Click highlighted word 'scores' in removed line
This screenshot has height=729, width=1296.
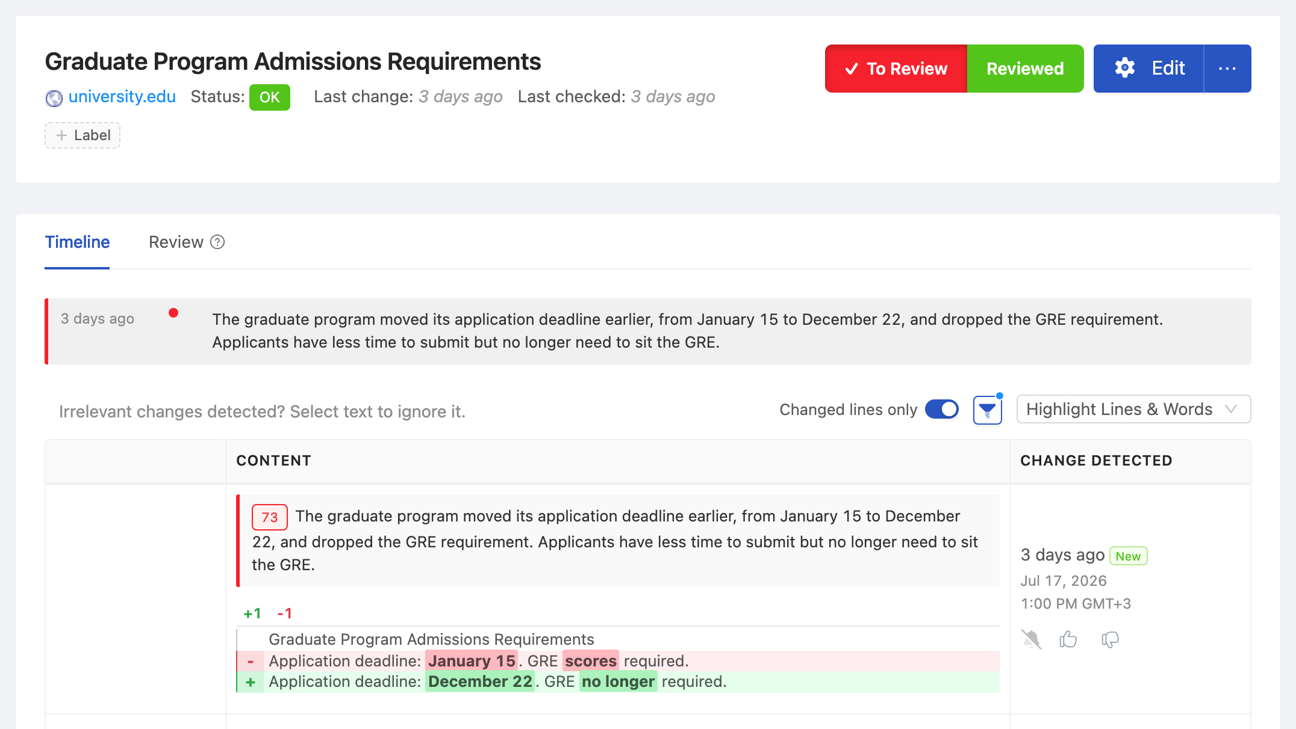pyautogui.click(x=590, y=661)
